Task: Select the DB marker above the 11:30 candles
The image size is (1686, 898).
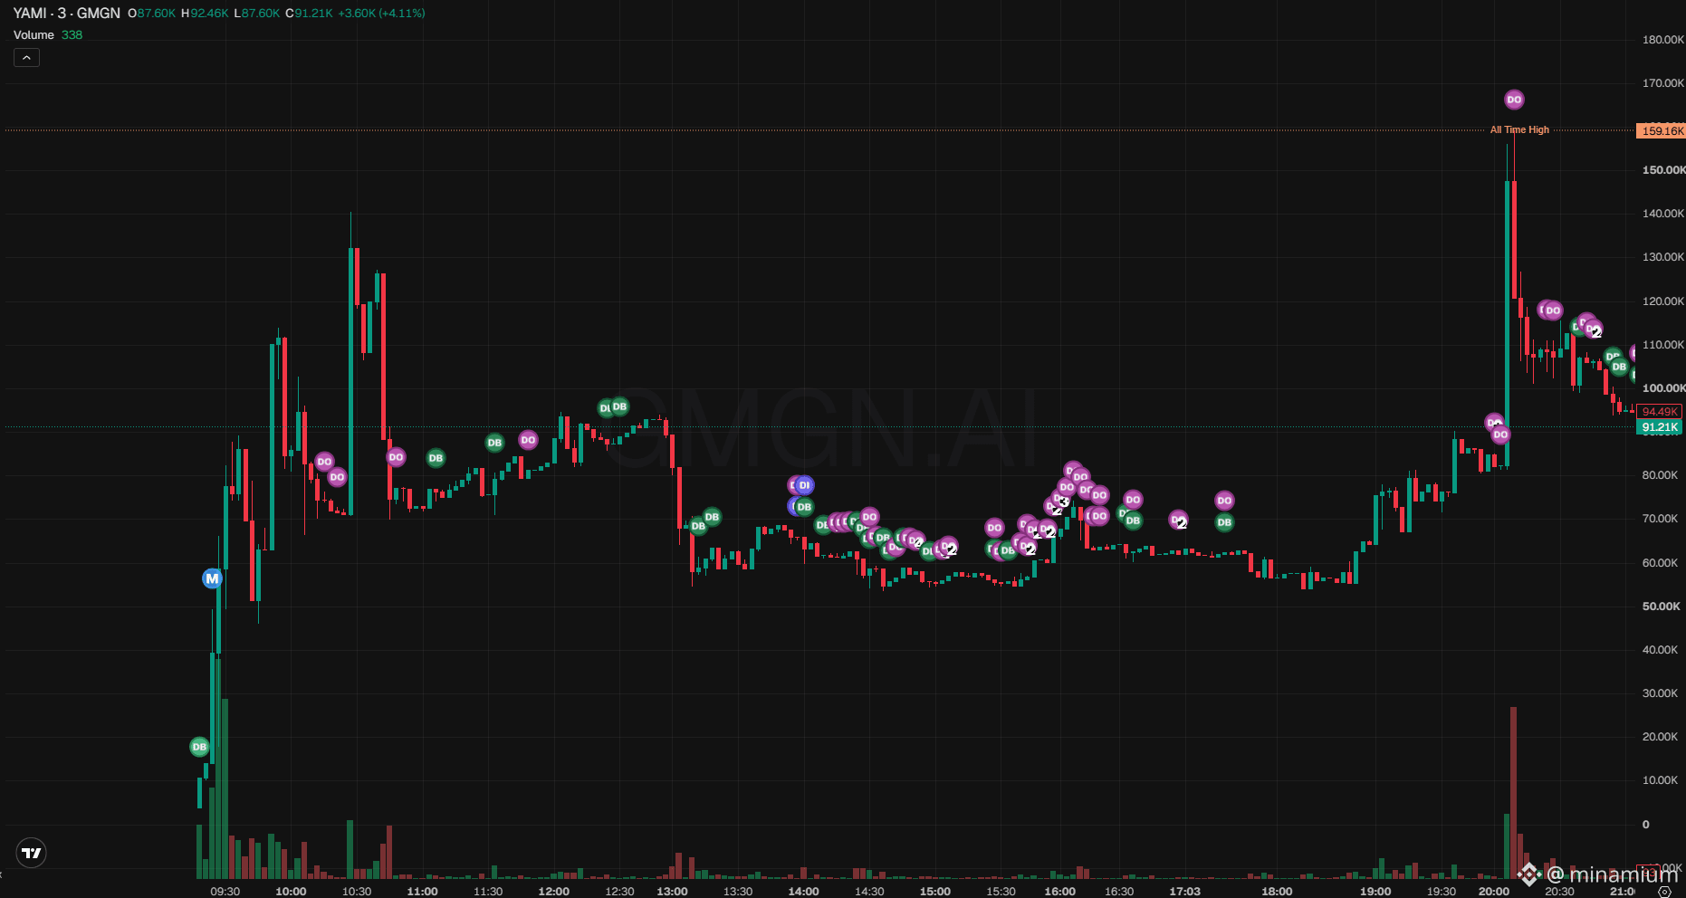Action: 494,443
